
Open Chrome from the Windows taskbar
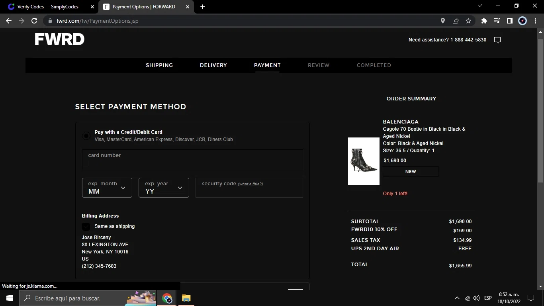[167, 298]
